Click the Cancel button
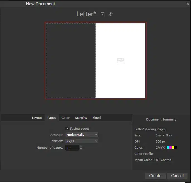The height and width of the screenshot is (183, 191). click(x=177, y=176)
